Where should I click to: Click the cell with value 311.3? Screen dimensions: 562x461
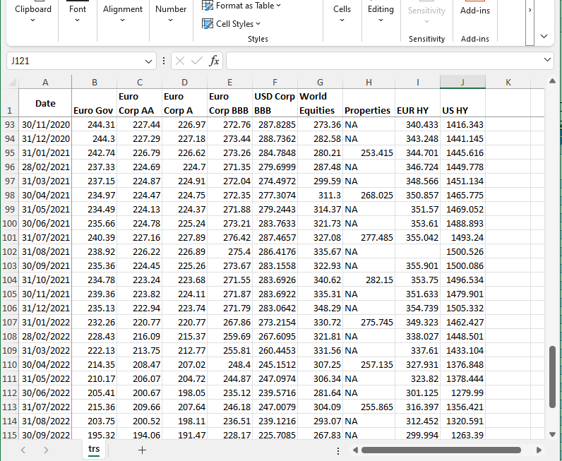tap(320, 195)
